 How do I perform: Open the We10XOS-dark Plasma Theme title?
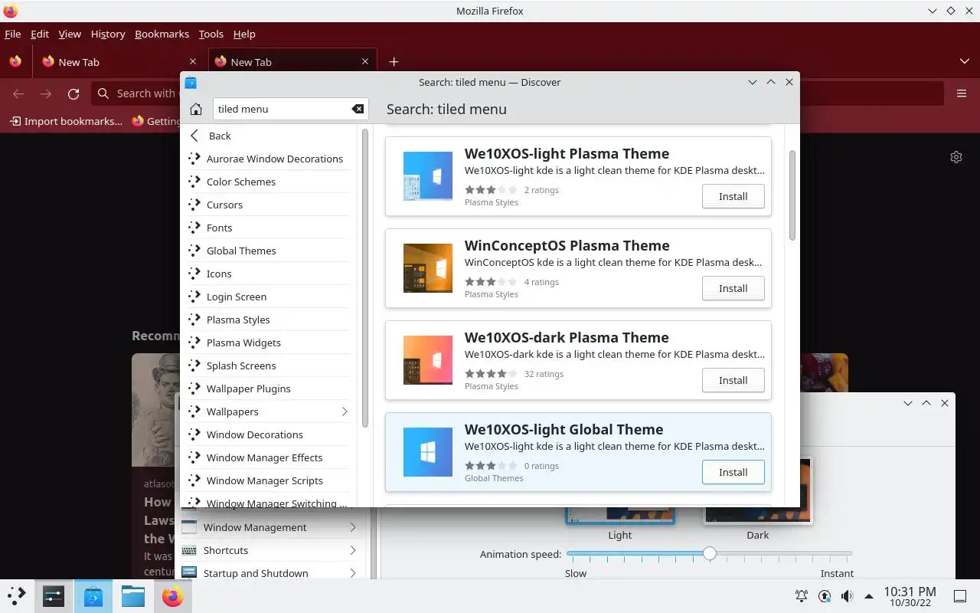567,337
